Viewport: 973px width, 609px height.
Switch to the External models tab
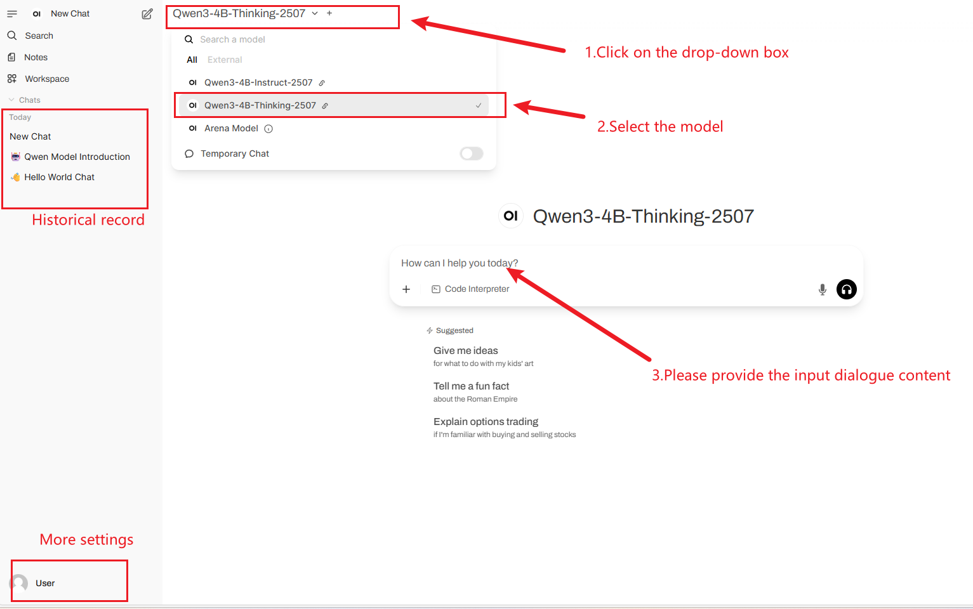(225, 60)
